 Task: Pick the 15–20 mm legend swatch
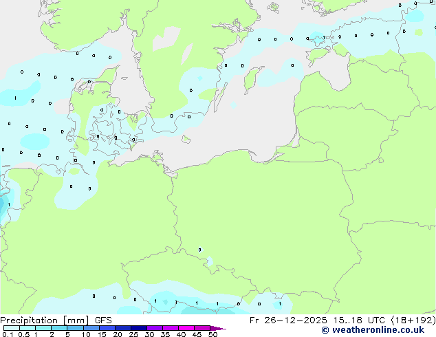[107, 328]
